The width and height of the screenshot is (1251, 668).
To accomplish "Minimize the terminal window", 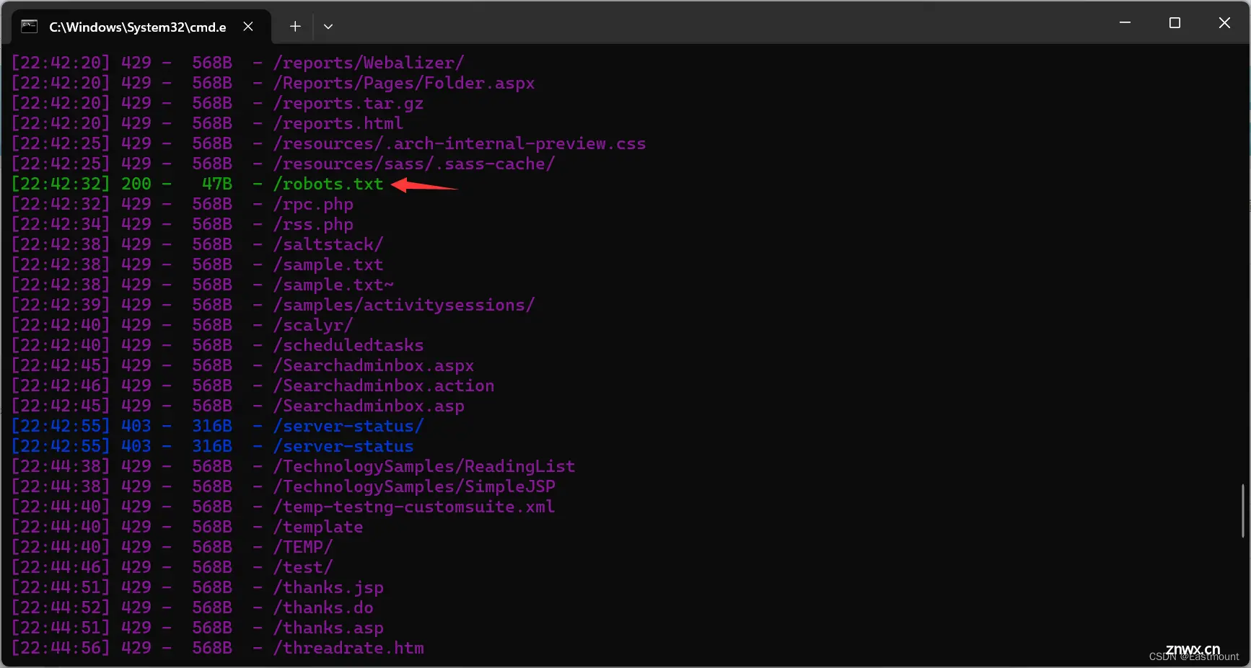I will click(1125, 23).
